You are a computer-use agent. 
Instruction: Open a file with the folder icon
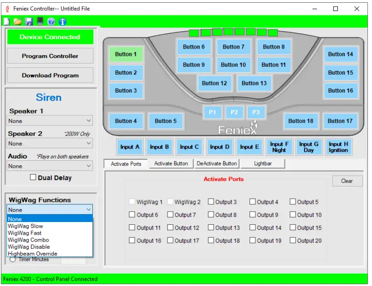[18, 22]
